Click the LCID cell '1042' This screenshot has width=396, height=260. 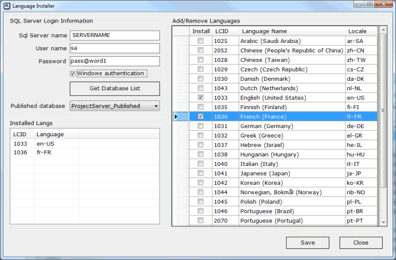[226, 183]
